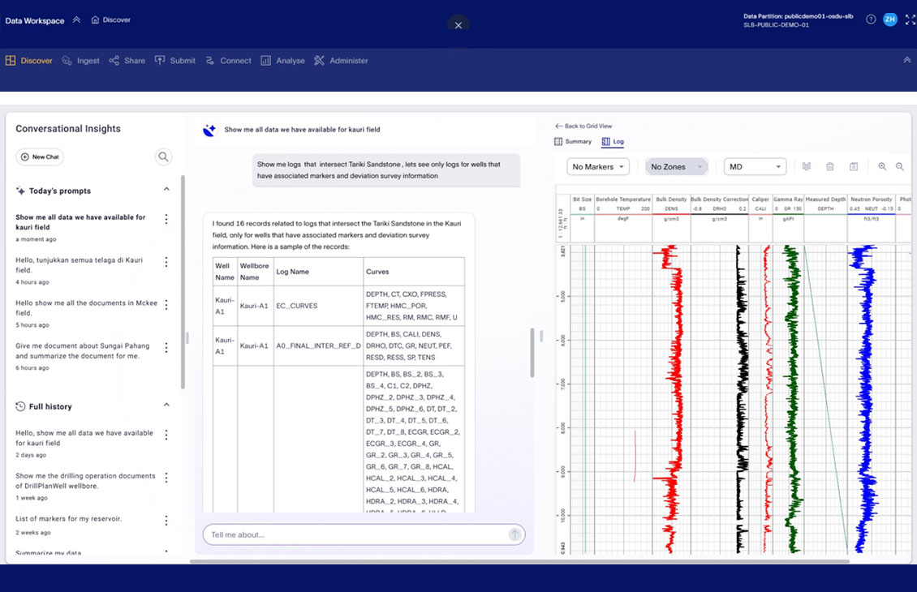This screenshot has height=592, width=917.
Task: Open the MD depth reference dropdown
Action: (756, 166)
